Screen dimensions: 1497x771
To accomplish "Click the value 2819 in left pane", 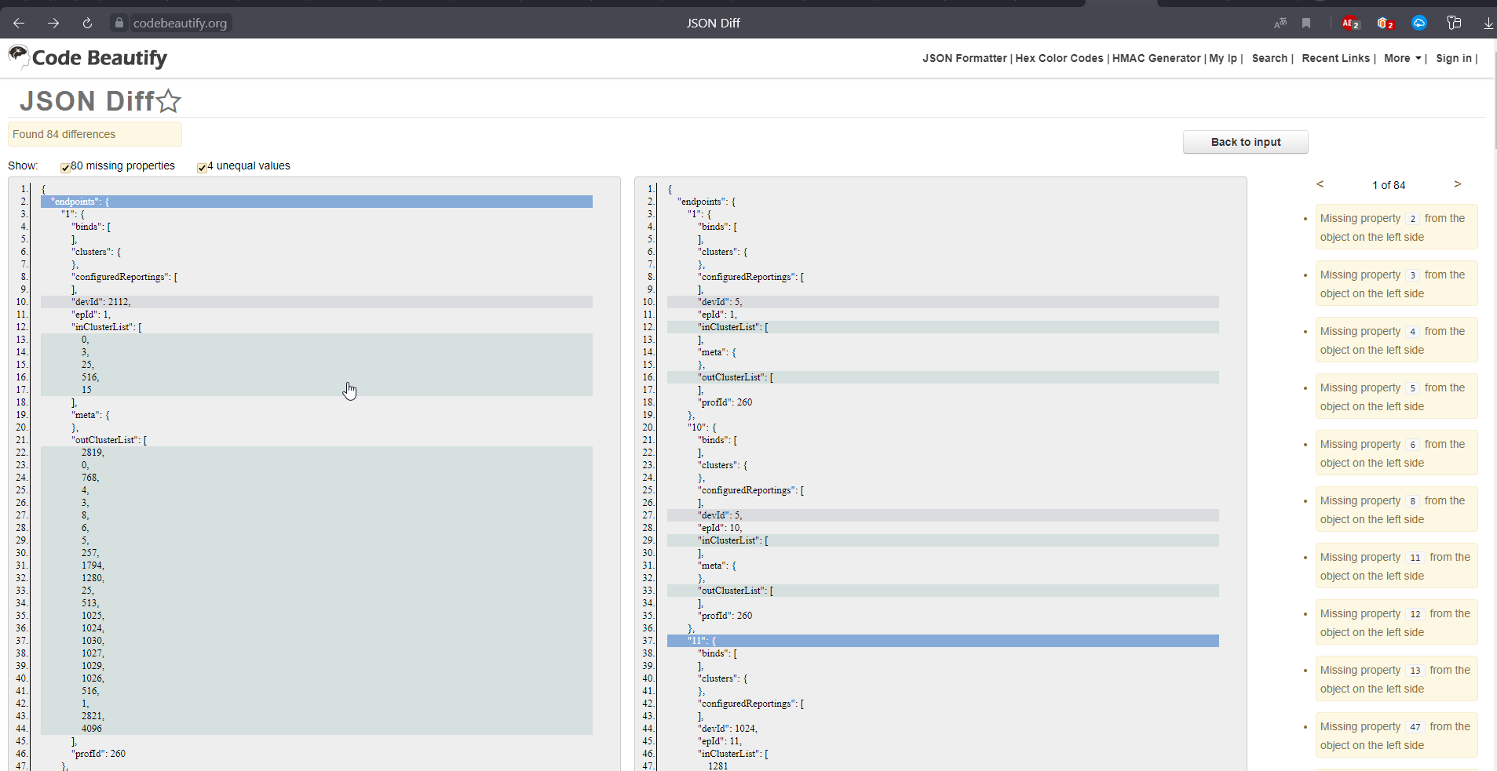I will pos(93,453).
